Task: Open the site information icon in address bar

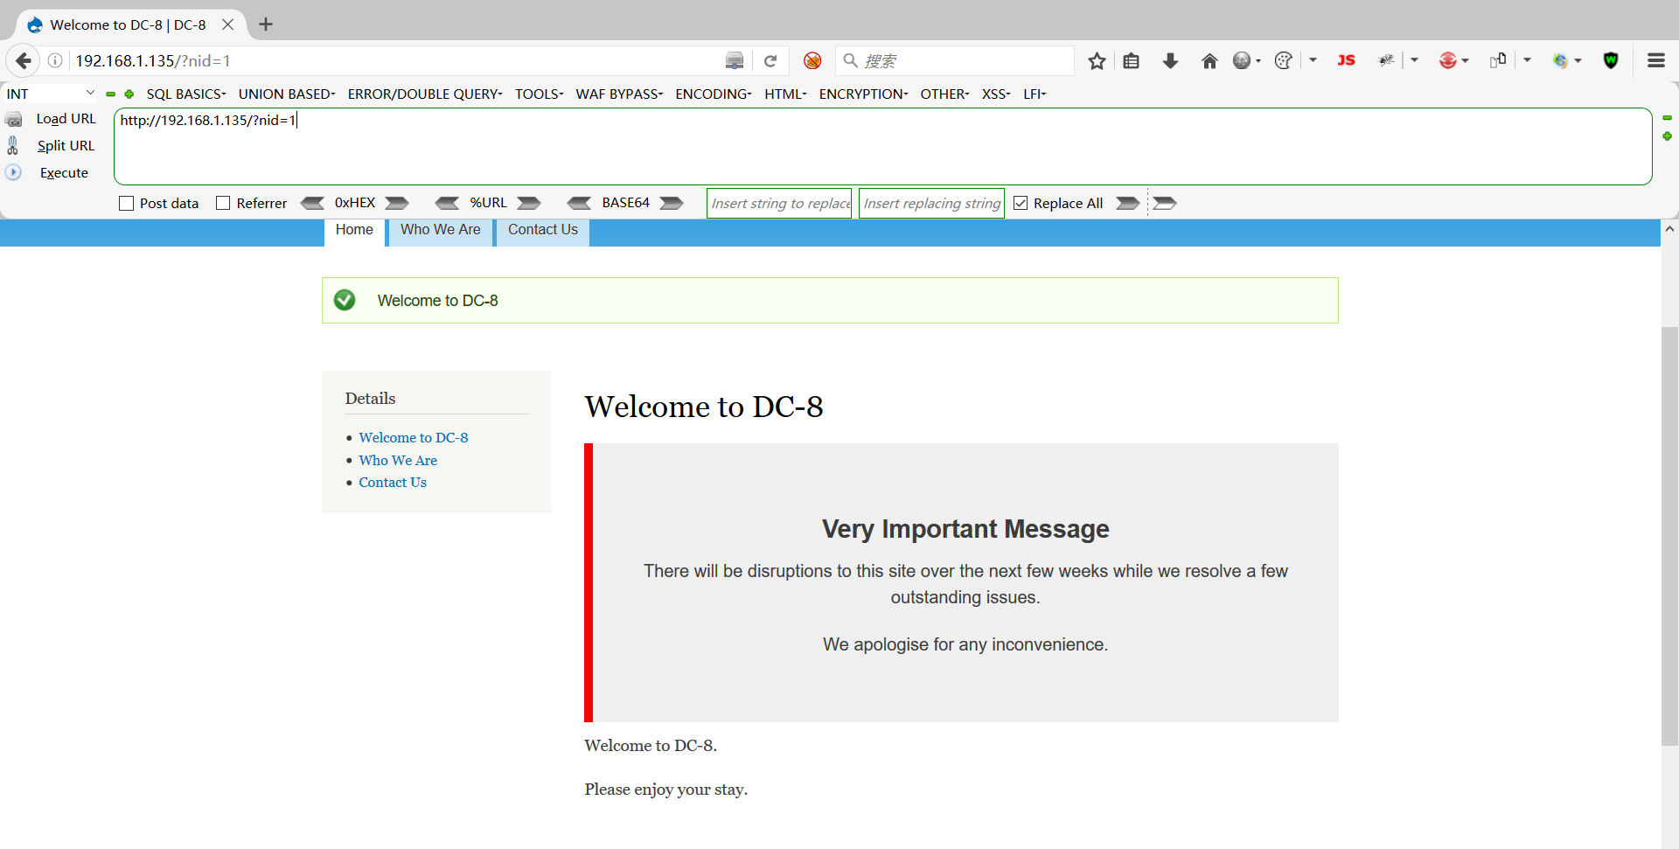Action: pos(54,60)
